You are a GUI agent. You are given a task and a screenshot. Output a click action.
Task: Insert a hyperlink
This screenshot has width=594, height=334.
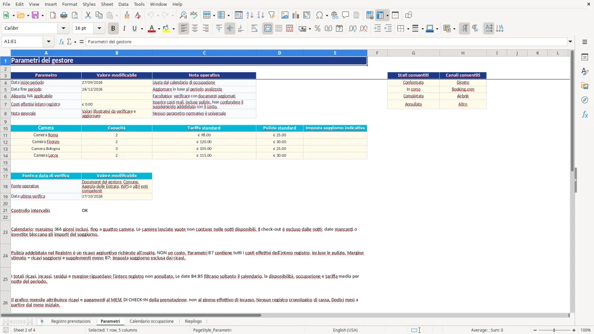tap(335, 15)
